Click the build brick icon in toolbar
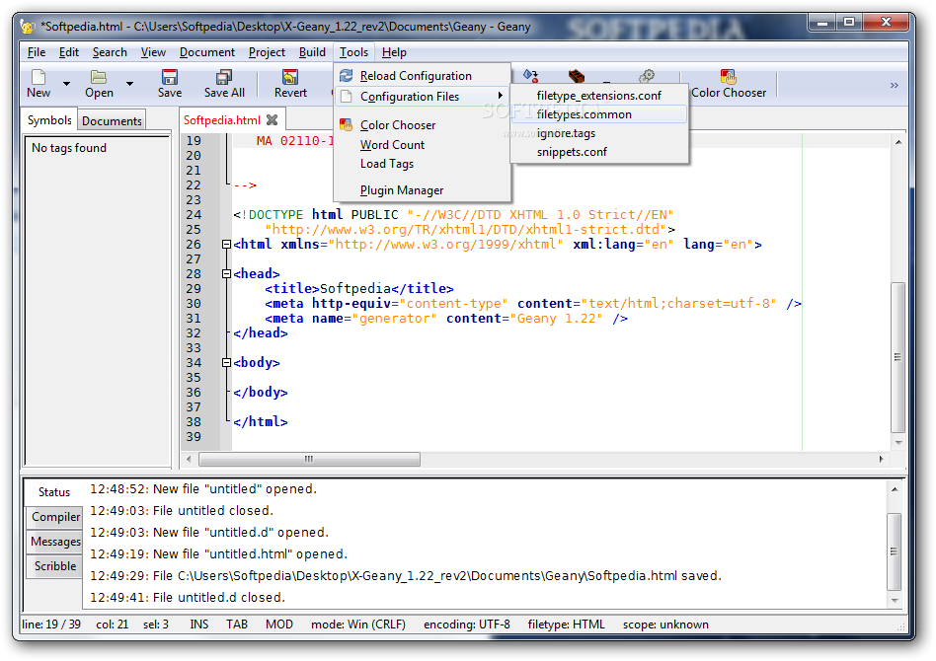936x661 pixels. [x=577, y=76]
